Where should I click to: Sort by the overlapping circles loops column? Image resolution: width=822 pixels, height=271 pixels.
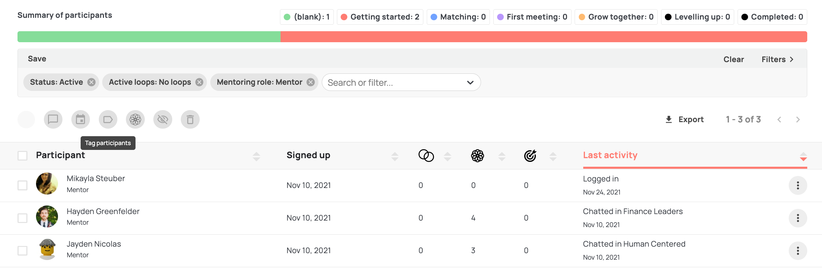click(x=426, y=156)
